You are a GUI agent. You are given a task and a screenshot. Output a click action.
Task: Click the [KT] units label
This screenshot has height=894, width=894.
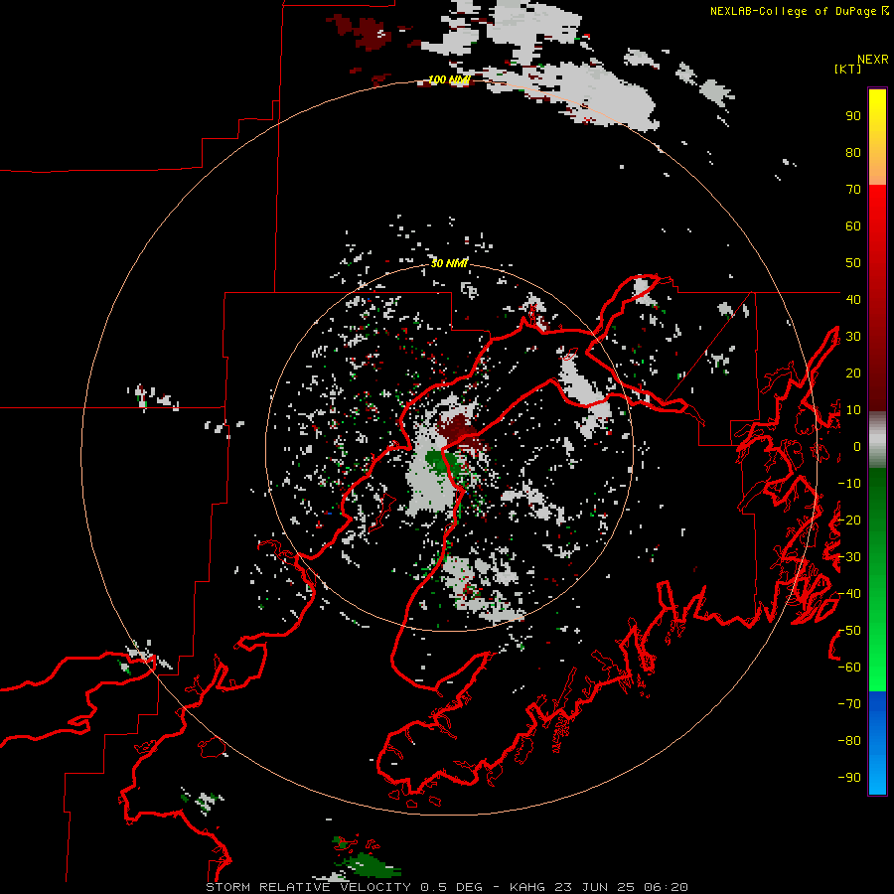pyautogui.click(x=848, y=69)
